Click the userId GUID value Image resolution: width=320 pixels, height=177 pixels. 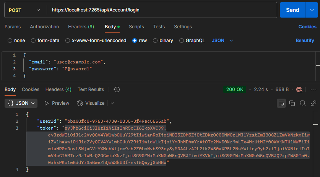pos(117,121)
